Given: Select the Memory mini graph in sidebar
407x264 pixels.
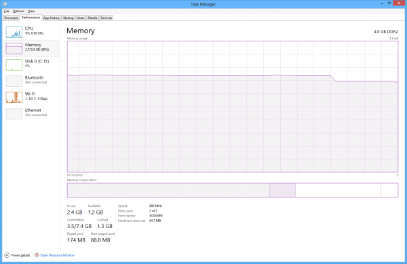Looking at the screenshot, I should tap(14, 48).
